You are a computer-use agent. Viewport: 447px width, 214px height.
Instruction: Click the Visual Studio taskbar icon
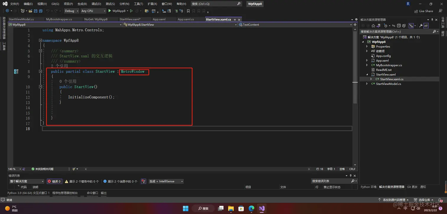point(262,208)
